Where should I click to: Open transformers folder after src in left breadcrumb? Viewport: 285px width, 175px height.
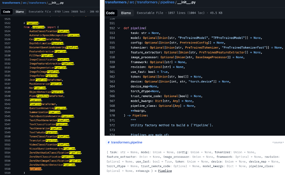coord(38,3)
